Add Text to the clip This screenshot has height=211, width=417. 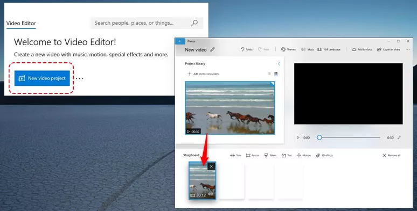[x=287, y=155]
